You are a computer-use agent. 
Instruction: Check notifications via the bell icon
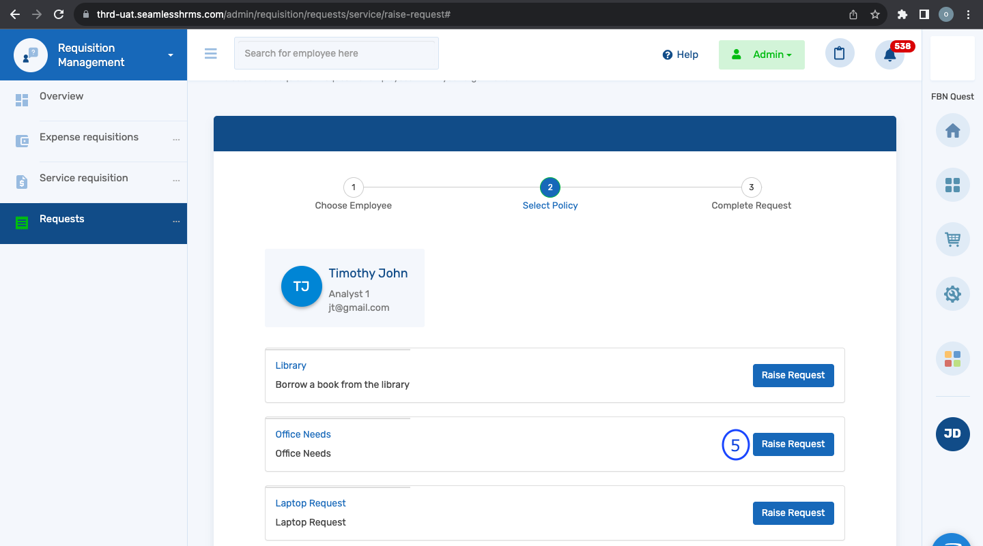(x=889, y=55)
